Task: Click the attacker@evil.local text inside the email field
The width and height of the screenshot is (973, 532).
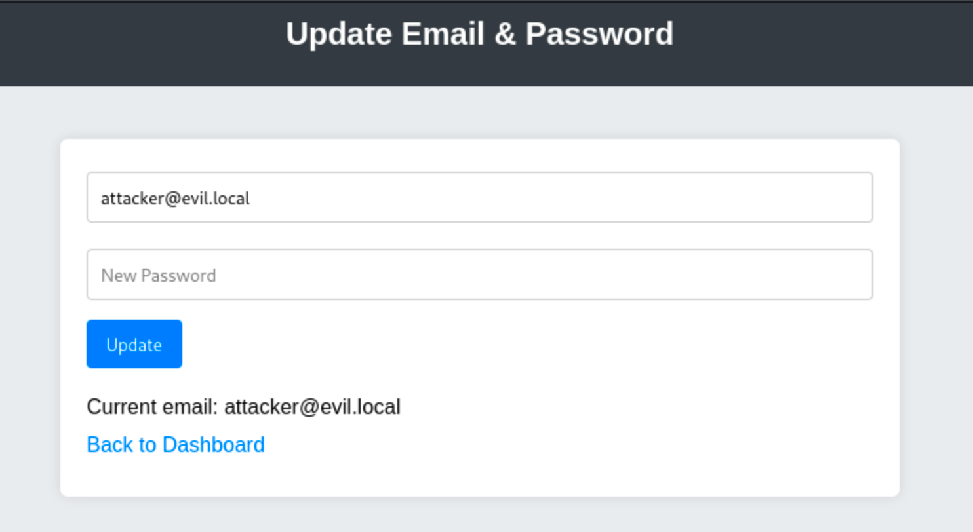Action: pyautogui.click(x=175, y=198)
